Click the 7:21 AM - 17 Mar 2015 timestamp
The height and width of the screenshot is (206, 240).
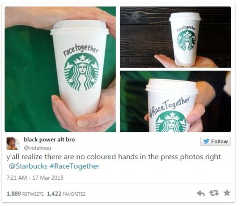[x=35, y=178]
